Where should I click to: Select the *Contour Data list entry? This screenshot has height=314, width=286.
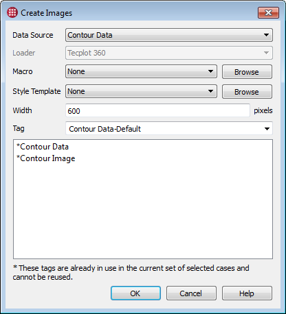(x=43, y=147)
